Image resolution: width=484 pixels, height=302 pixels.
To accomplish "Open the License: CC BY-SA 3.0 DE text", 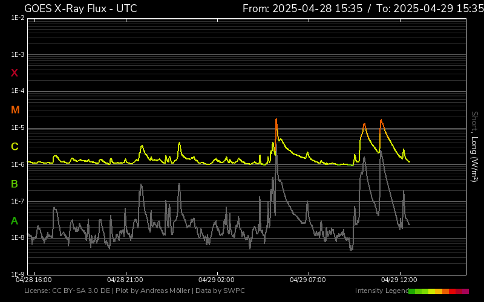I will 67,291.
